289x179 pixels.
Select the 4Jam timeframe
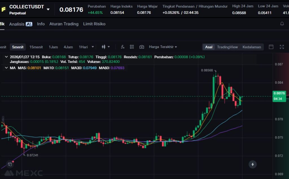click(68, 47)
